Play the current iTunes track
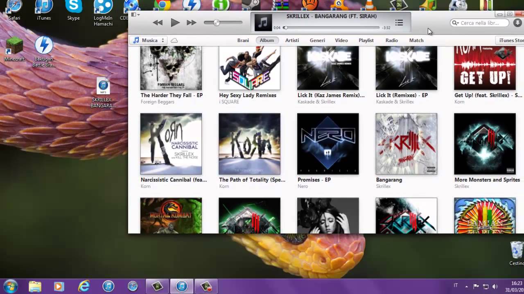Viewport: 524px width, 294px height. pyautogui.click(x=175, y=23)
